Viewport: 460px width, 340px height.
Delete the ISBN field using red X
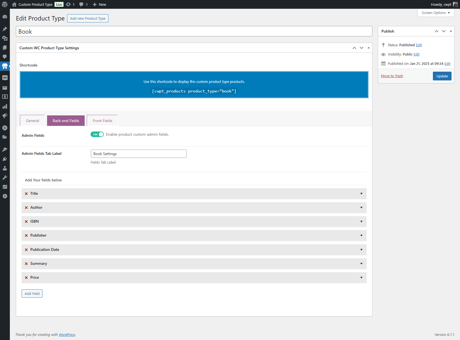point(26,222)
